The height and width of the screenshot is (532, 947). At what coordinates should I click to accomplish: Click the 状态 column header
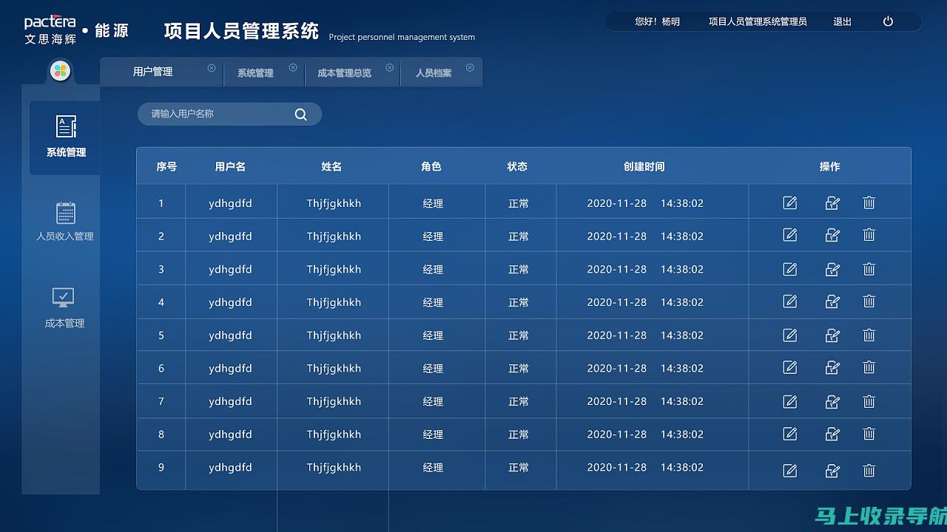point(517,166)
